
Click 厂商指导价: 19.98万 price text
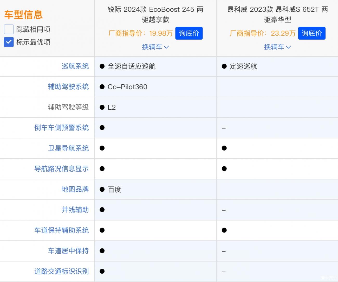pos(140,33)
